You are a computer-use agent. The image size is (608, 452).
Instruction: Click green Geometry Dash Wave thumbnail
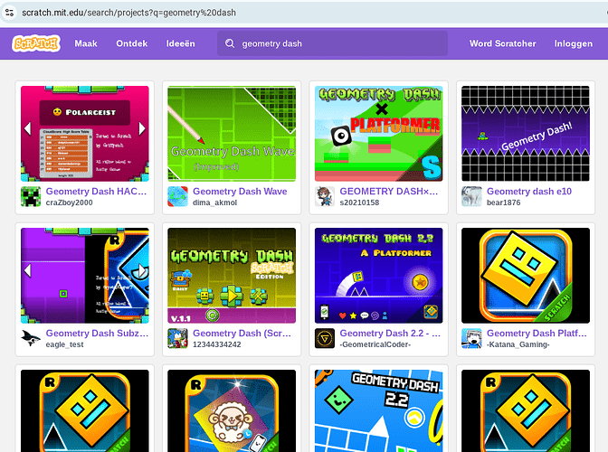pos(232,134)
